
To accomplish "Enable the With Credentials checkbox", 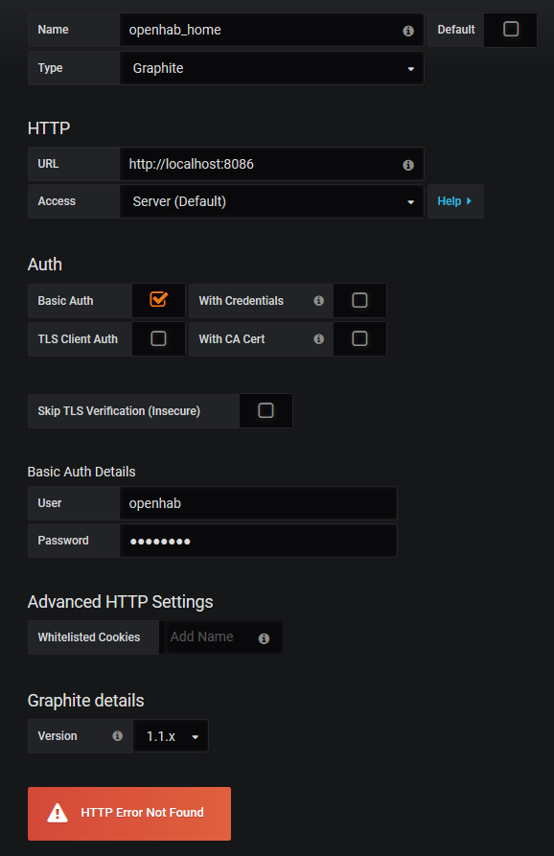I will click(359, 300).
